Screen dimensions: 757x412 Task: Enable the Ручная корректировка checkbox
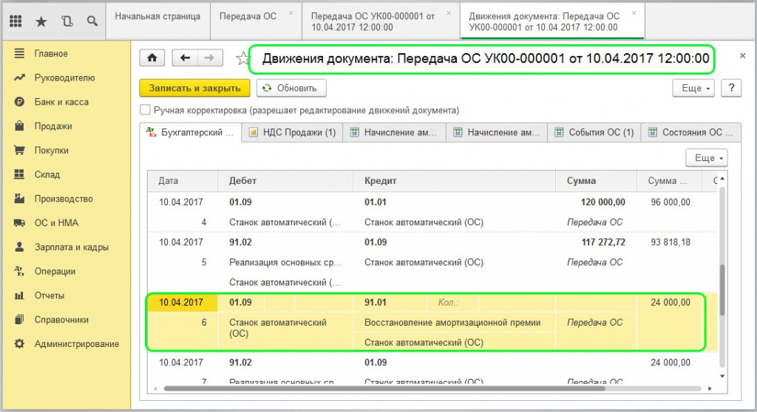tap(146, 110)
